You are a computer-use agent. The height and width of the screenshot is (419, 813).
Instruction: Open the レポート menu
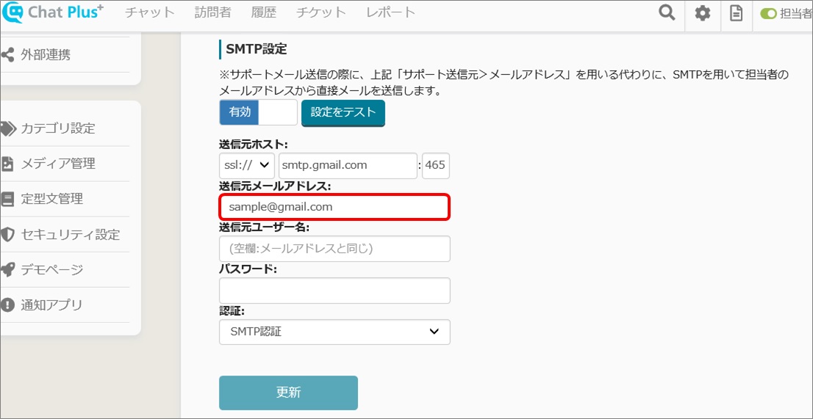(x=390, y=13)
